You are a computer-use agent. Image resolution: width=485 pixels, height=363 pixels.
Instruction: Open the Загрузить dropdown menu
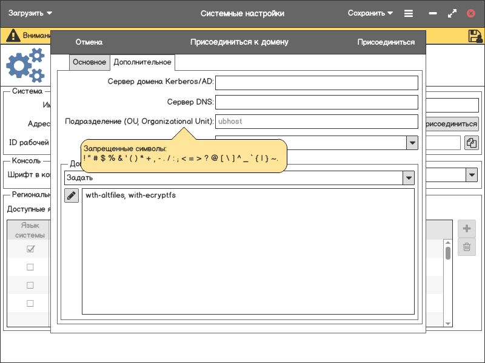[x=30, y=13]
